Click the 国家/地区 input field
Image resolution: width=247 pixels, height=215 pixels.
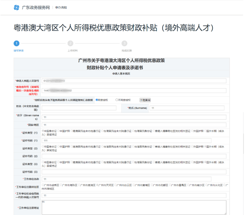[x=134, y=125]
